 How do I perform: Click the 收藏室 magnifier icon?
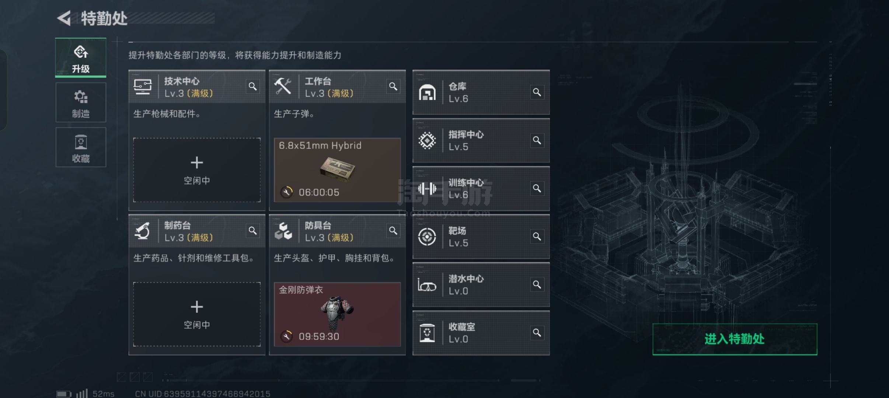click(537, 333)
